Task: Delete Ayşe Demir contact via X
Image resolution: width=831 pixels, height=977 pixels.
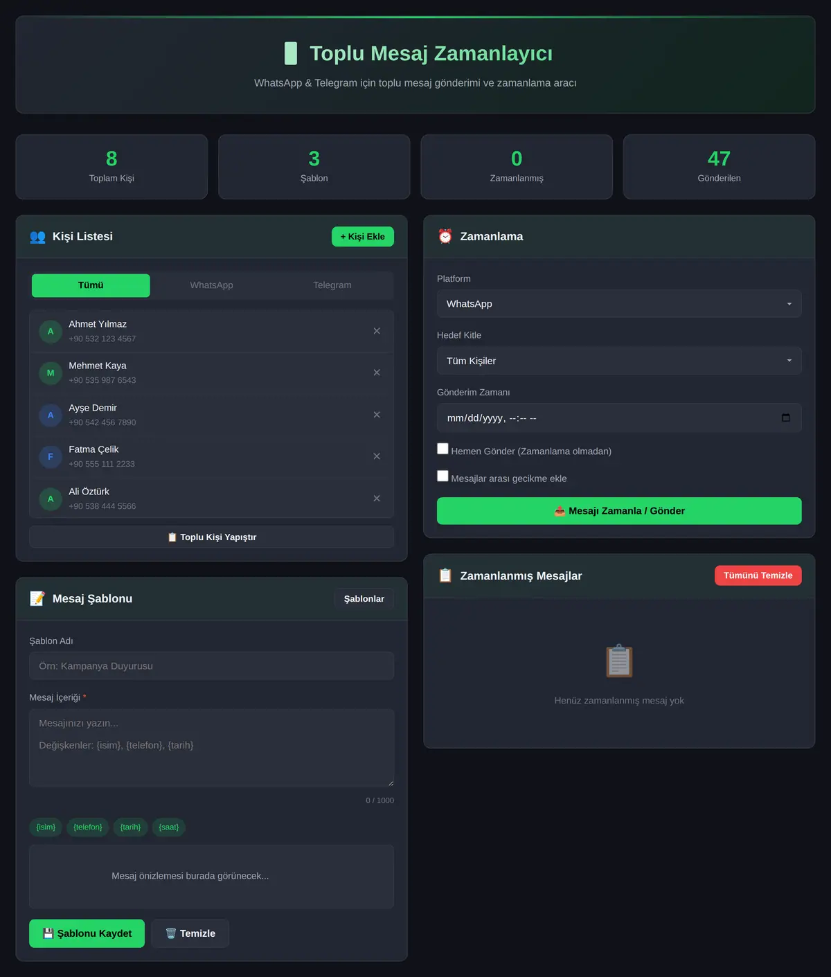Action: [377, 415]
